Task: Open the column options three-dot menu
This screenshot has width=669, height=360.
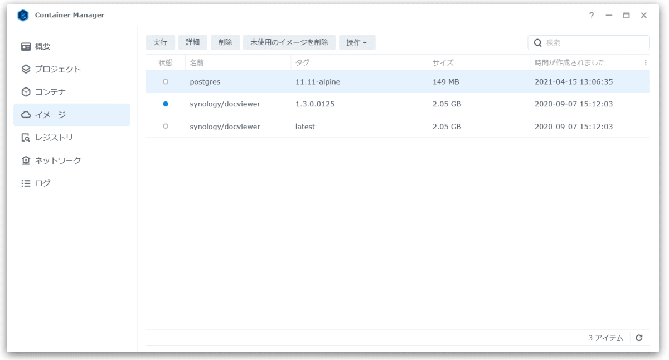Action: point(645,62)
